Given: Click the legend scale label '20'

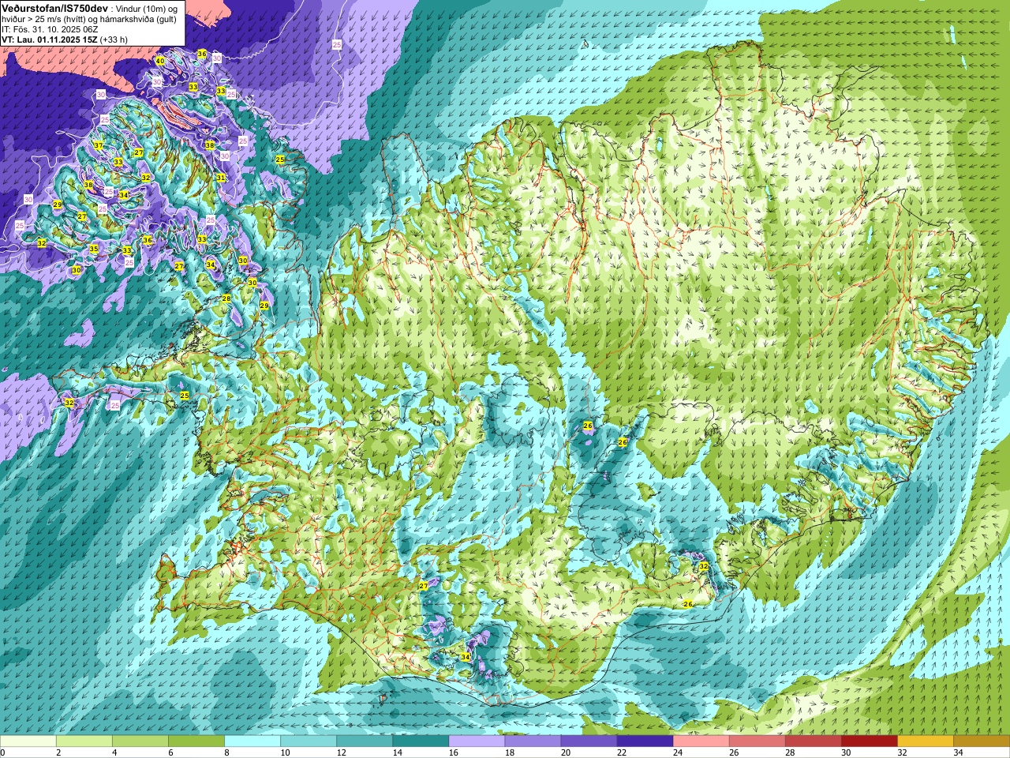Looking at the screenshot, I should 566,752.
